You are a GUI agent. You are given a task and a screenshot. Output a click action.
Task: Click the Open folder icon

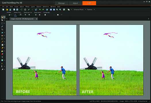(7, 9)
